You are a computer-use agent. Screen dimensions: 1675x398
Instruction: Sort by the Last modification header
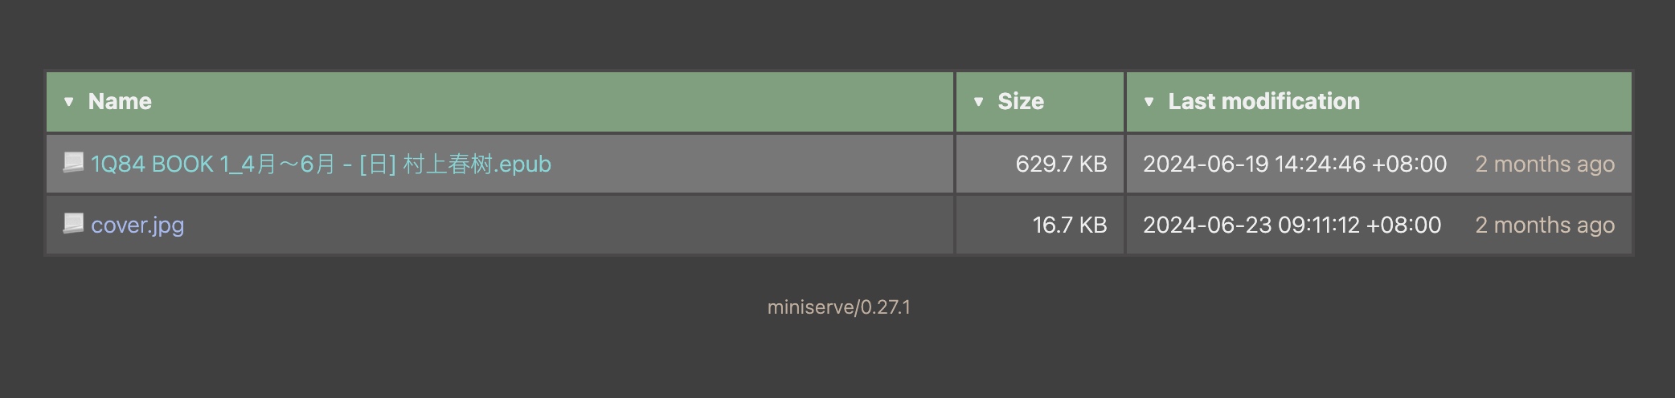pos(1263,102)
